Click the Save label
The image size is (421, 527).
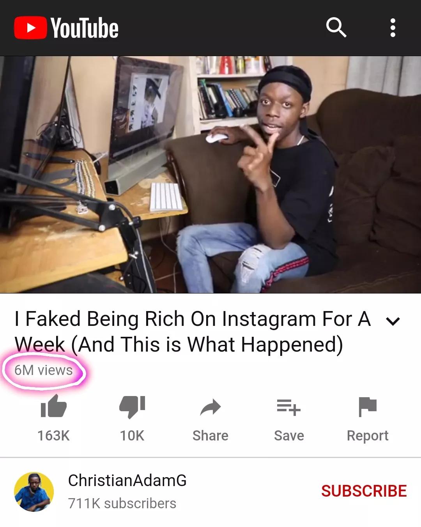tap(289, 435)
